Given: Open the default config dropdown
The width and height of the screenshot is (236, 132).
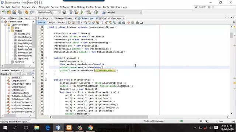Looking at the screenshot, I should [x=49, y=12].
